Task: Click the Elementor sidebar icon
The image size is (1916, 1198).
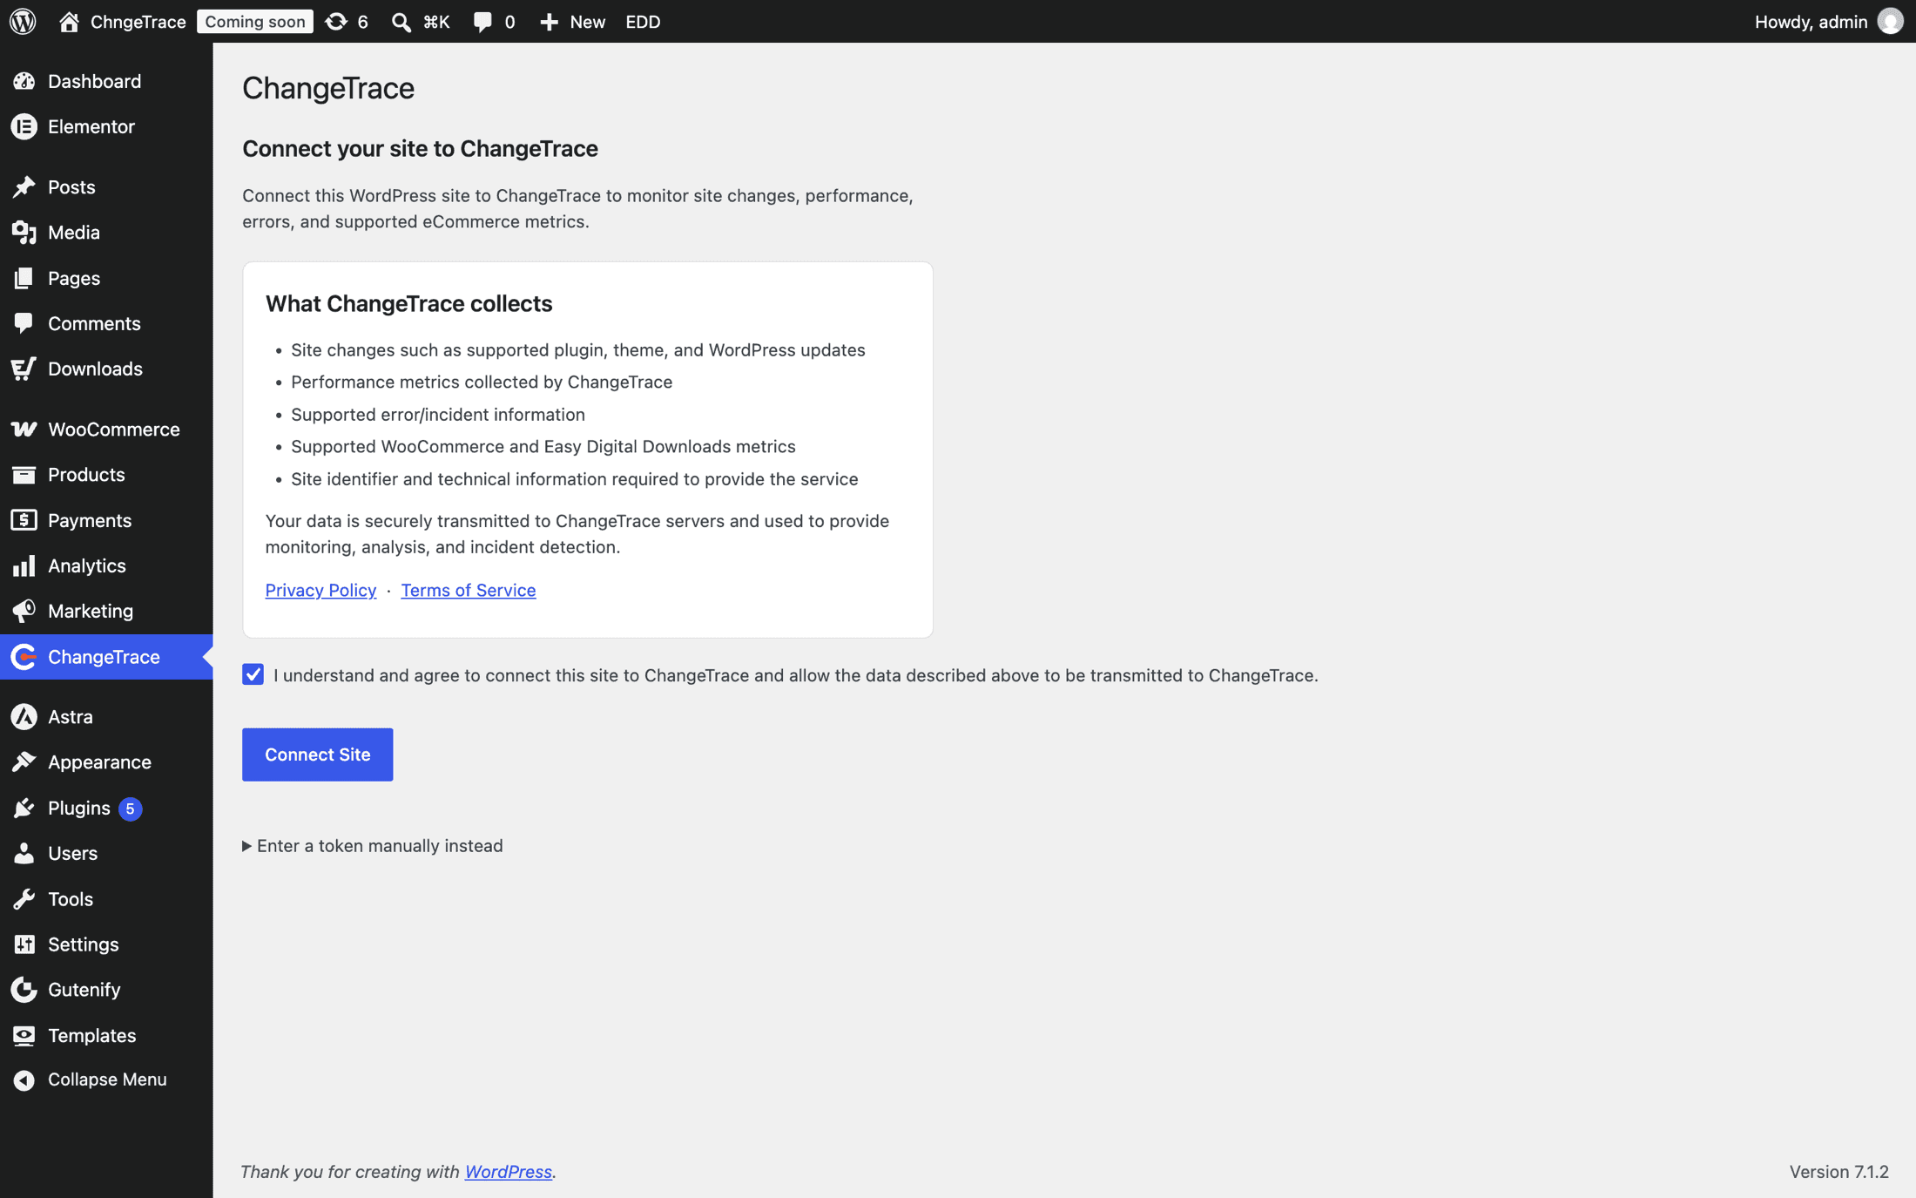Action: click(x=24, y=126)
